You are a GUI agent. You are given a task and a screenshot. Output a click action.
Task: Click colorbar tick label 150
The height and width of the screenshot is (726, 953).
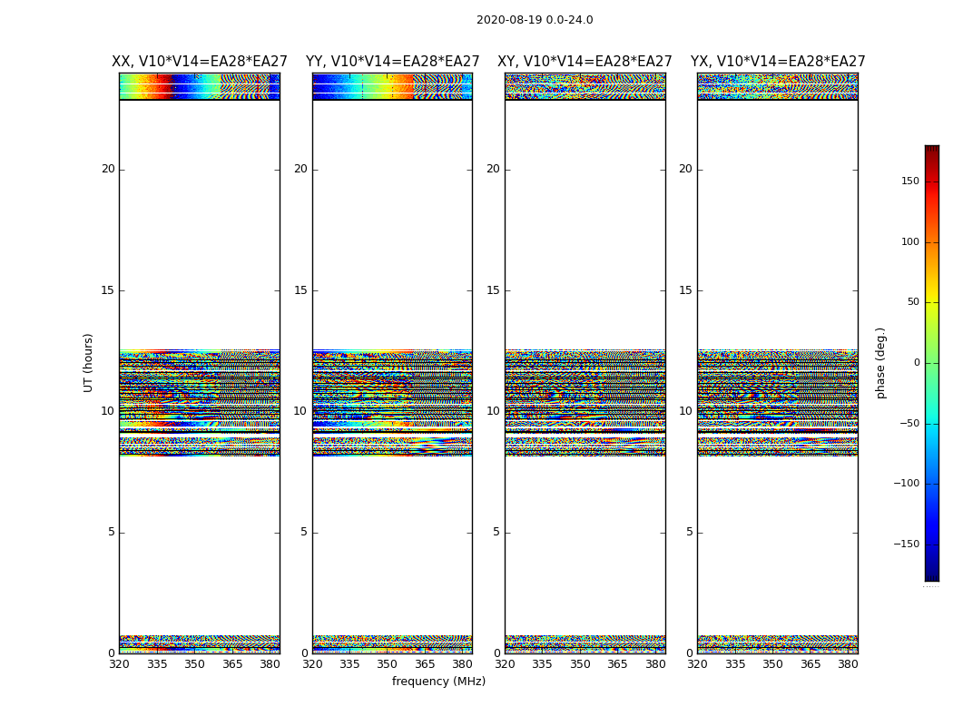[910, 181]
